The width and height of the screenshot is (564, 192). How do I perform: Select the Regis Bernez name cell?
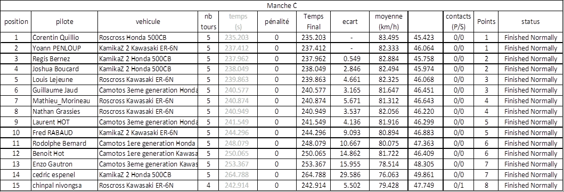point(64,59)
